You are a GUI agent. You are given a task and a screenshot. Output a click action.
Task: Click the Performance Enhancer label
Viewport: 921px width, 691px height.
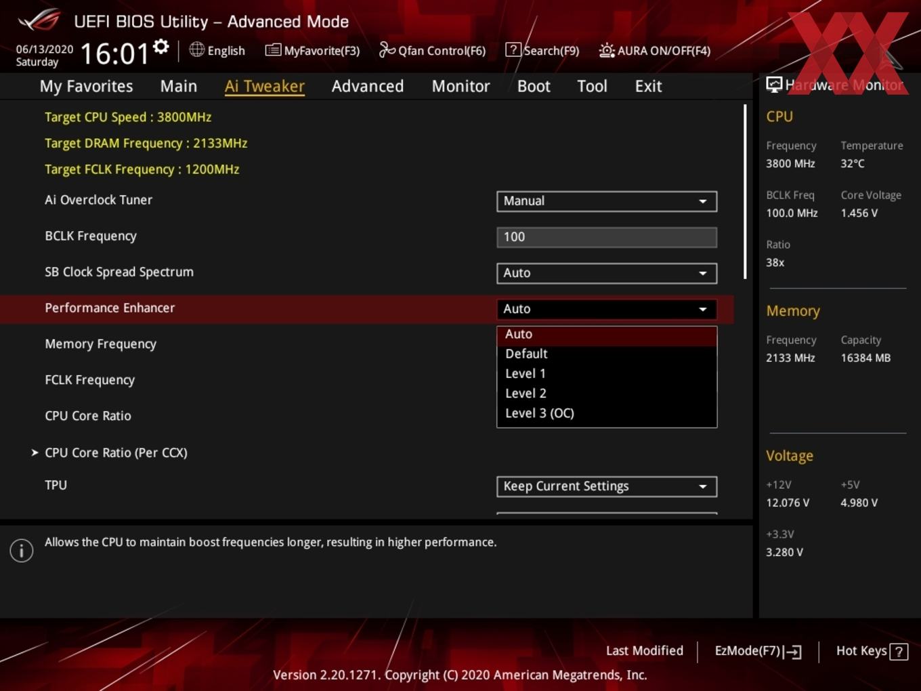pos(110,308)
